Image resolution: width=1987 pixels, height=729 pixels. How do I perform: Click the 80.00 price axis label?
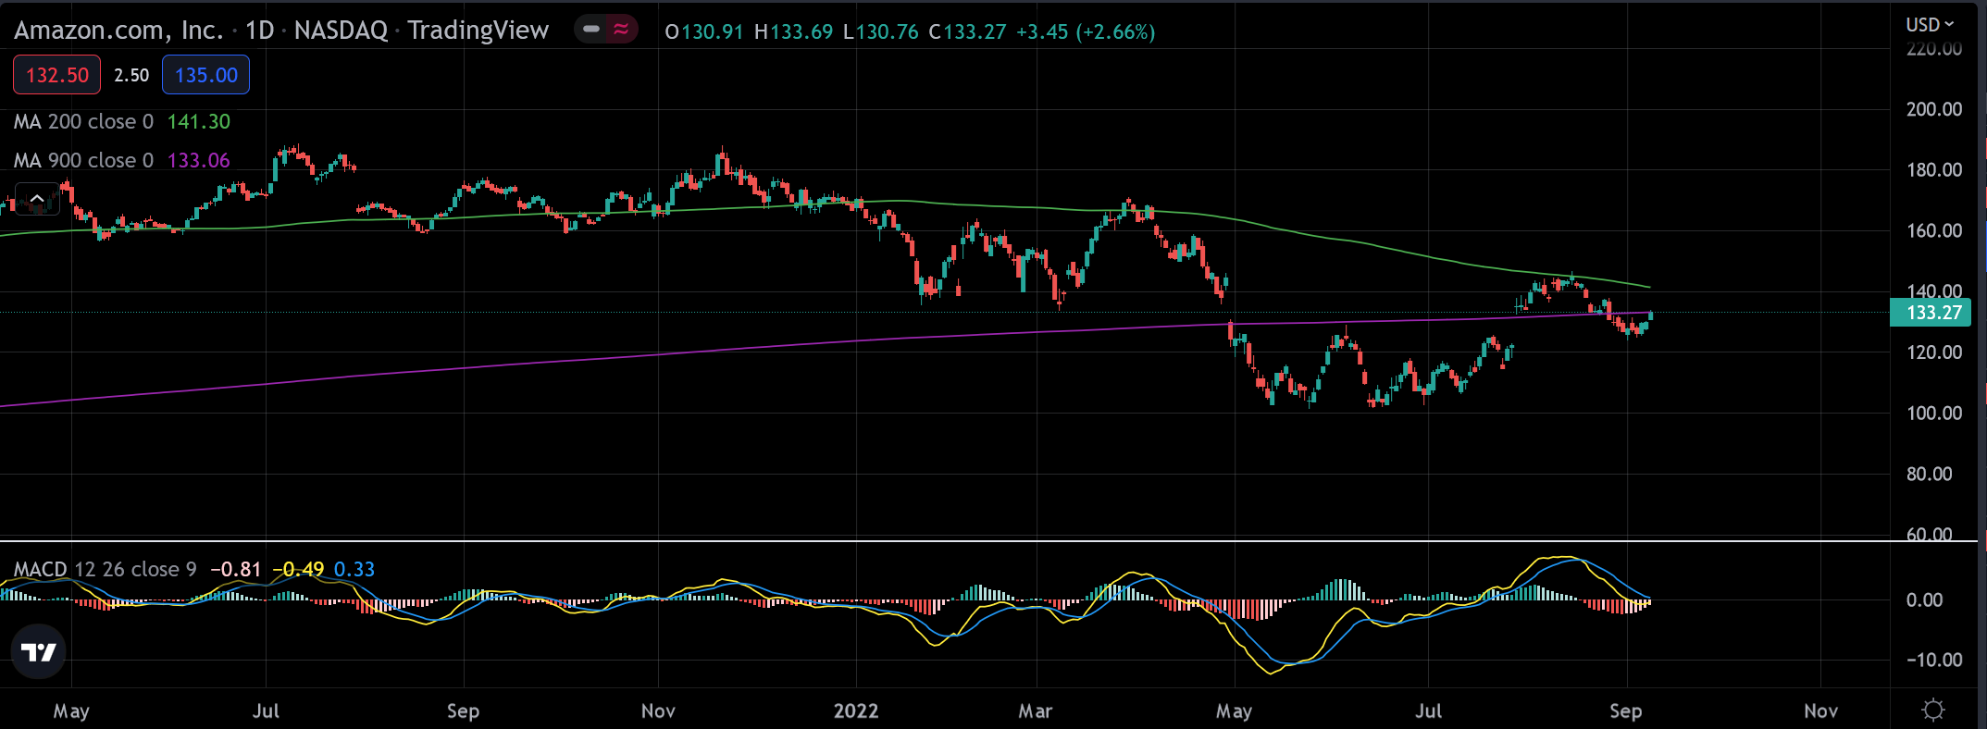tap(1930, 475)
